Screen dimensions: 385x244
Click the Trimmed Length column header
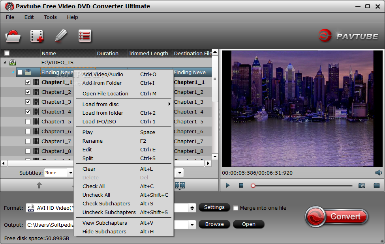point(150,53)
